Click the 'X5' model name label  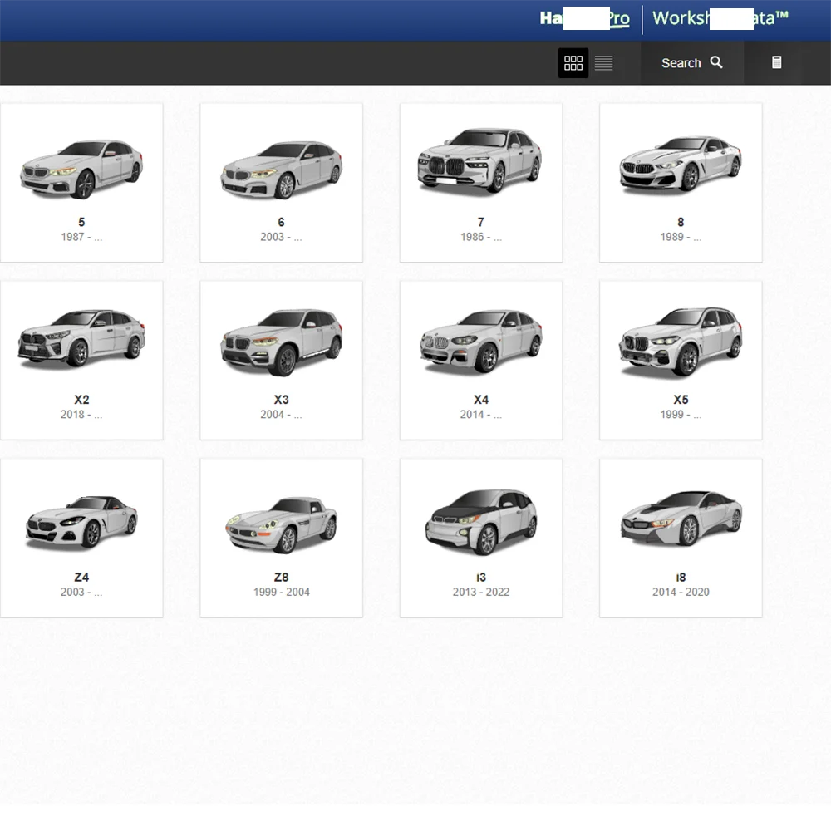681,400
